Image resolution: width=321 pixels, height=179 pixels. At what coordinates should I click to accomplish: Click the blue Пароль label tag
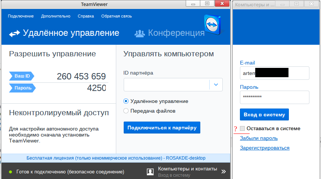pos(22,88)
